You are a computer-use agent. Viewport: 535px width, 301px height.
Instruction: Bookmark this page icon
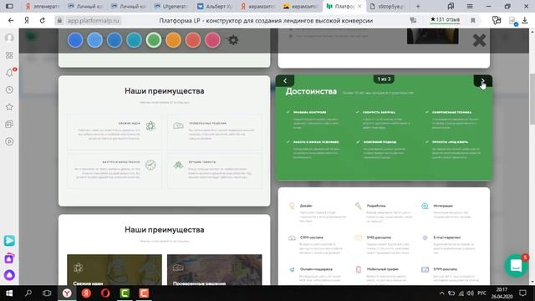(x=473, y=20)
